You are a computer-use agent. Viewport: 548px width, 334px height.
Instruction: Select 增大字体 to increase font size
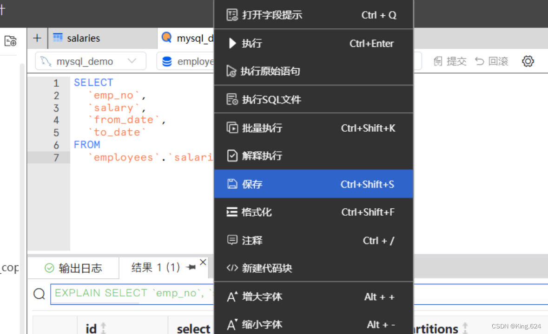coord(313,297)
